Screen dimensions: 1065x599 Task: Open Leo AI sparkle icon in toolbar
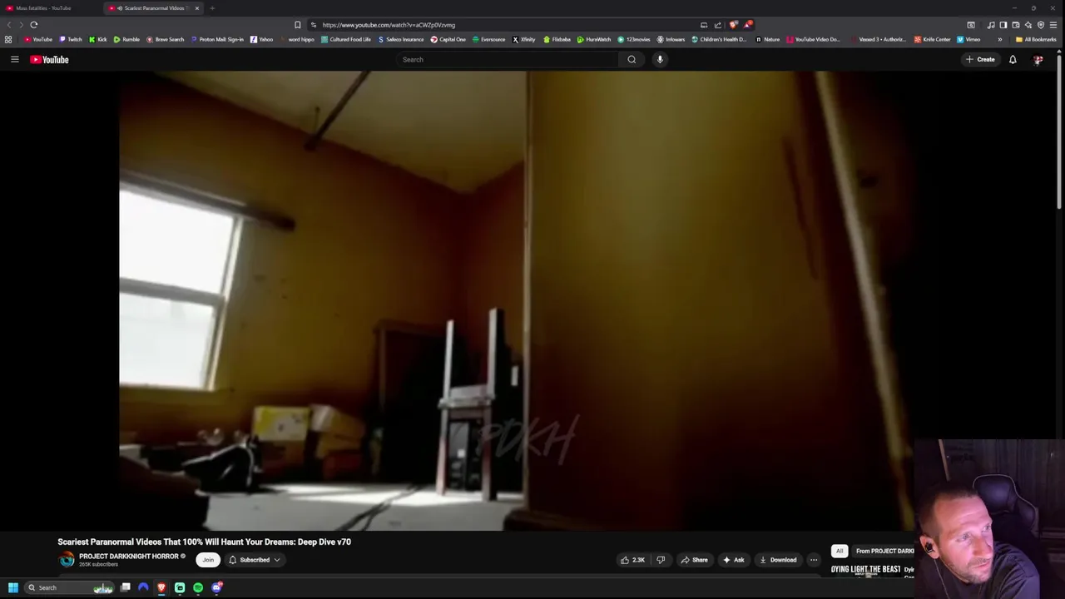[x=1028, y=25]
